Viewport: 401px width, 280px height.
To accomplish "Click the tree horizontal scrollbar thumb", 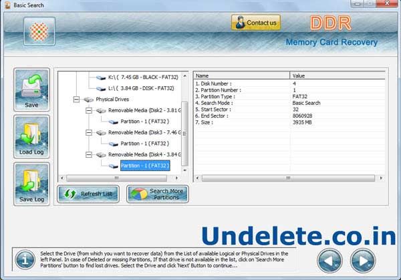I will (x=116, y=178).
